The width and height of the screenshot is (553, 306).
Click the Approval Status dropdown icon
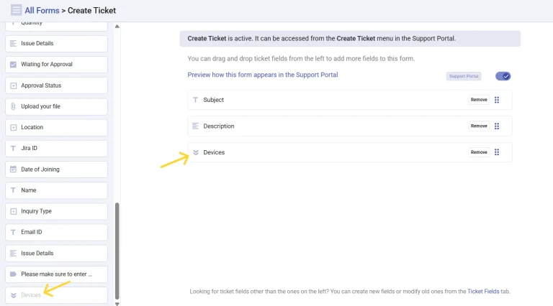pos(14,85)
